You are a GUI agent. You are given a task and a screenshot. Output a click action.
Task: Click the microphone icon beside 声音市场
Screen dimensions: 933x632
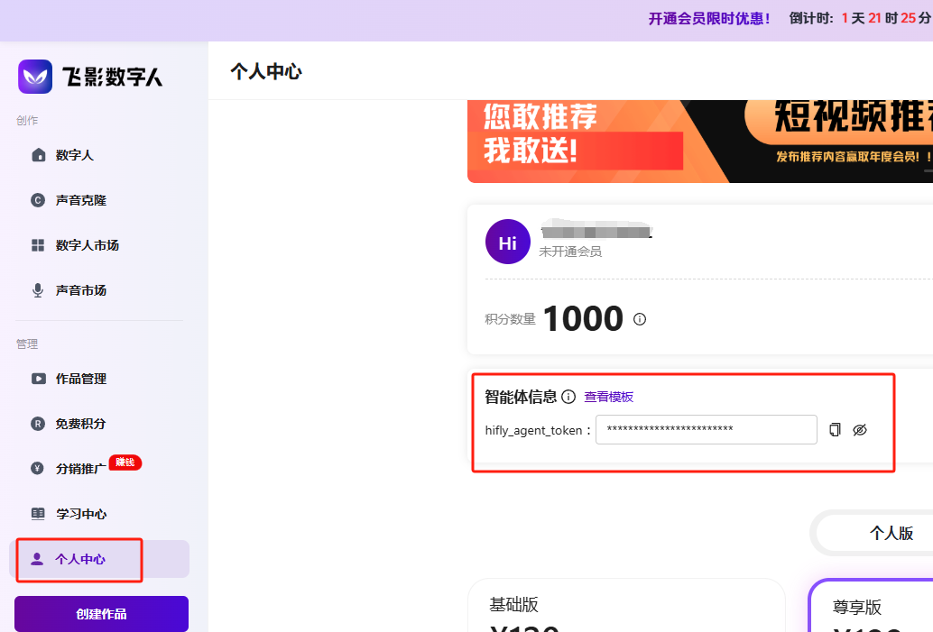point(38,290)
